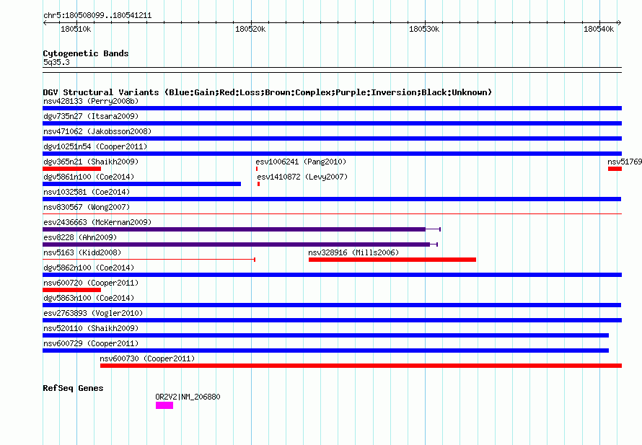
Task: Select the blue bar under esv2763893
Action: (x=332, y=320)
